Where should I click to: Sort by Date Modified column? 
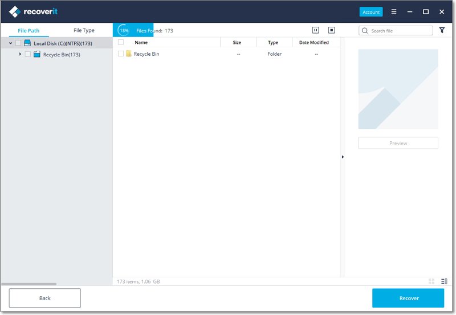[x=314, y=42]
